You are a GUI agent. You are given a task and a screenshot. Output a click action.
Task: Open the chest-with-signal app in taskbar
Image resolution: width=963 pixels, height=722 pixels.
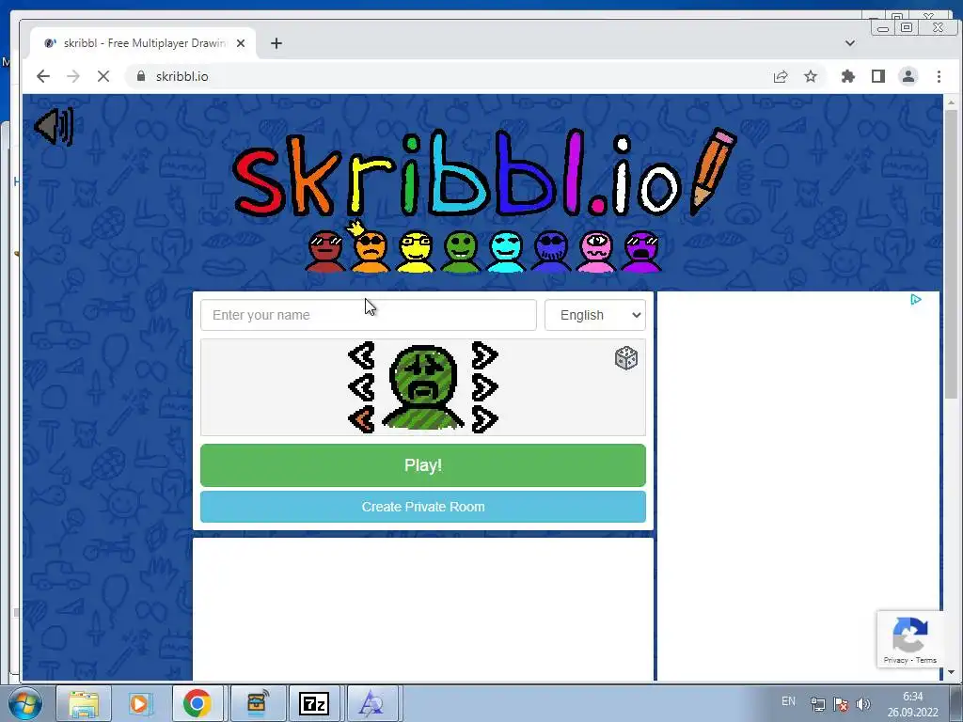[257, 703]
